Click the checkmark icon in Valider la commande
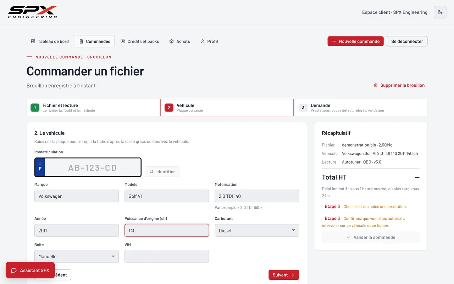Viewport: 454px width, 284px height. click(349, 237)
